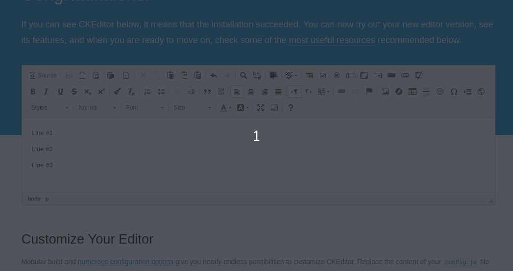513x271 pixels.
Task: Open the Preview icon
Action: [96, 75]
